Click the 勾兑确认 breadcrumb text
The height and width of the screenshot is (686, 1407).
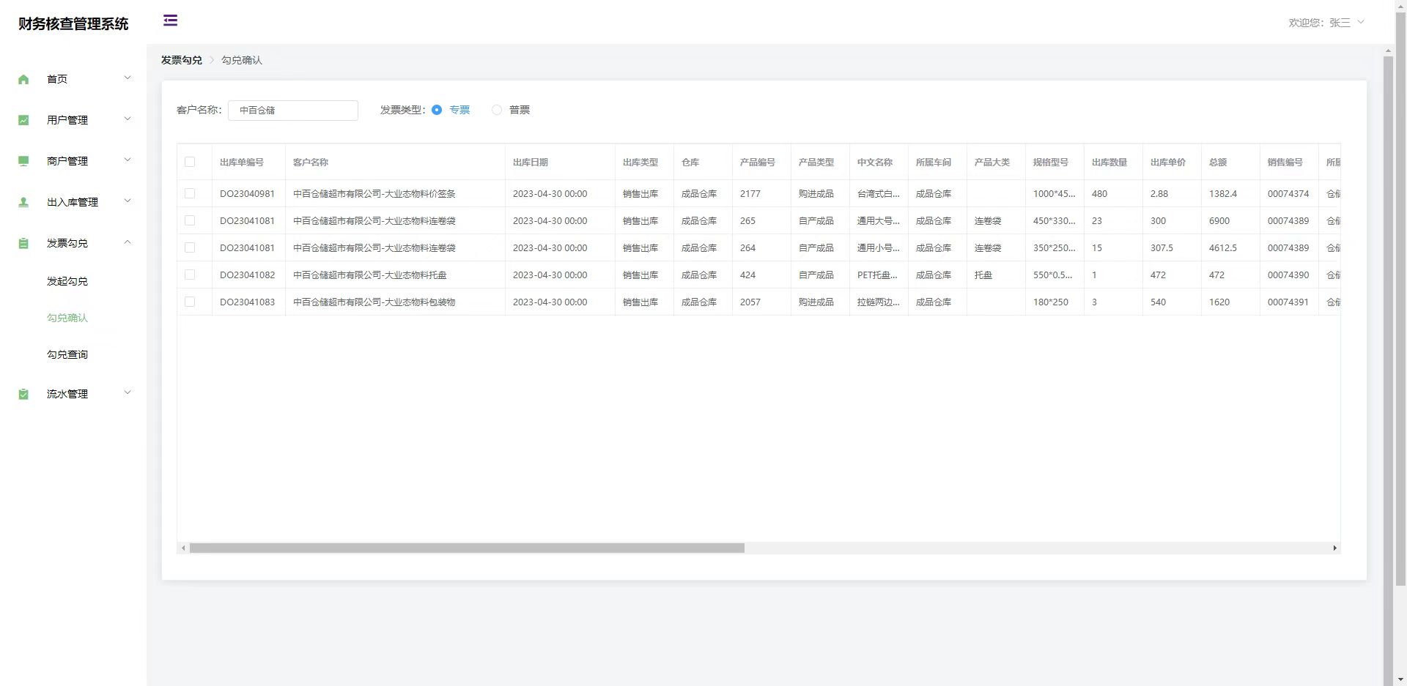[242, 60]
